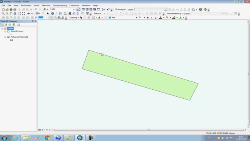Image resolution: width=250 pixels, height=141 pixels.
Task: Select the Zoom Out tool
Action: click(7, 13)
